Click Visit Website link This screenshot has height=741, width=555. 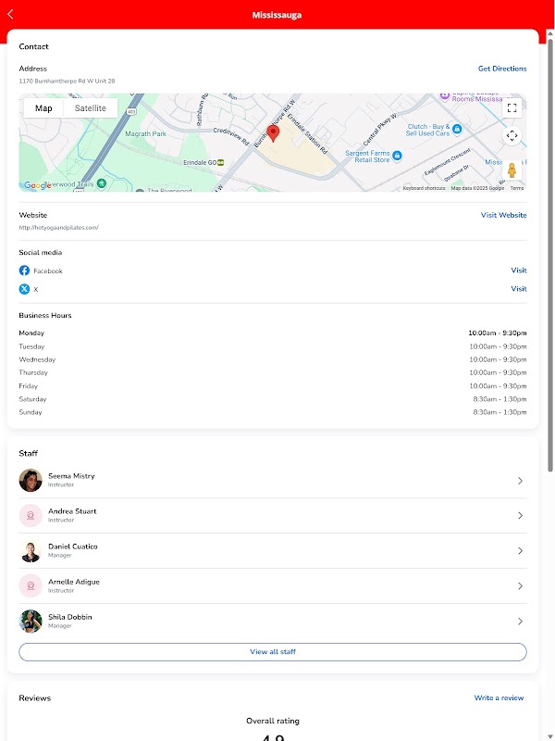point(503,215)
